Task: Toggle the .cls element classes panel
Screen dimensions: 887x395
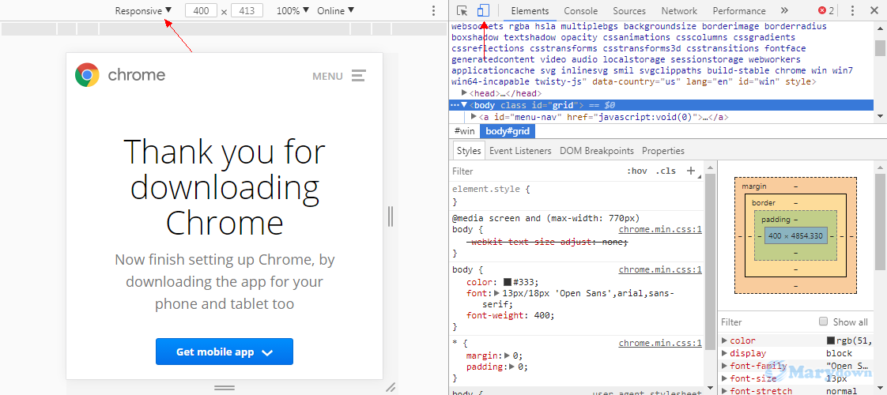Action: coord(666,171)
